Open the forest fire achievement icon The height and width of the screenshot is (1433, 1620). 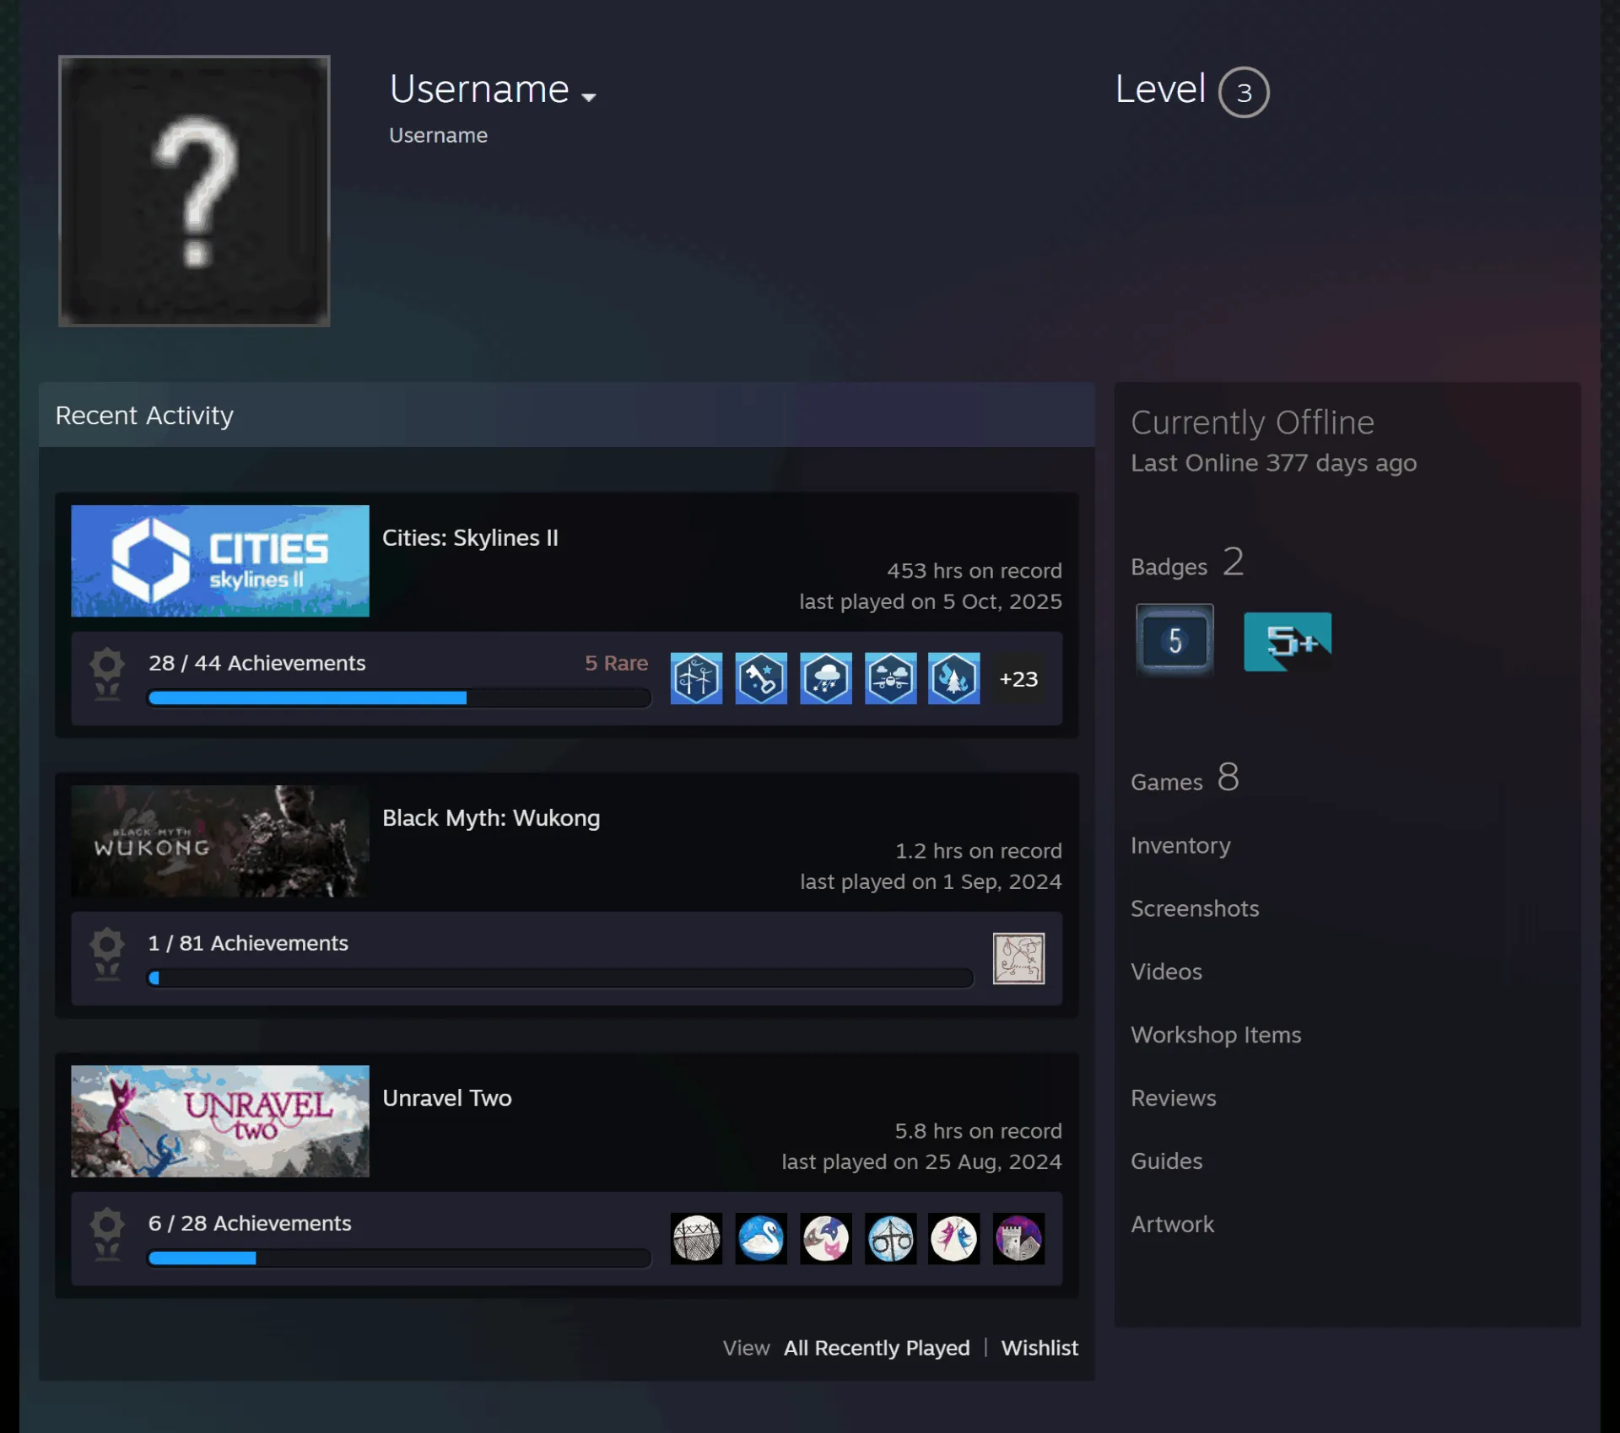954,678
